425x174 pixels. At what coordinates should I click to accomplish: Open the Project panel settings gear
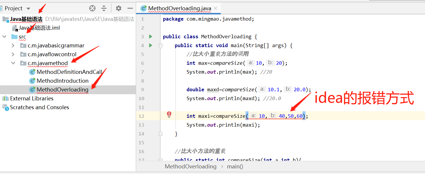(118, 8)
